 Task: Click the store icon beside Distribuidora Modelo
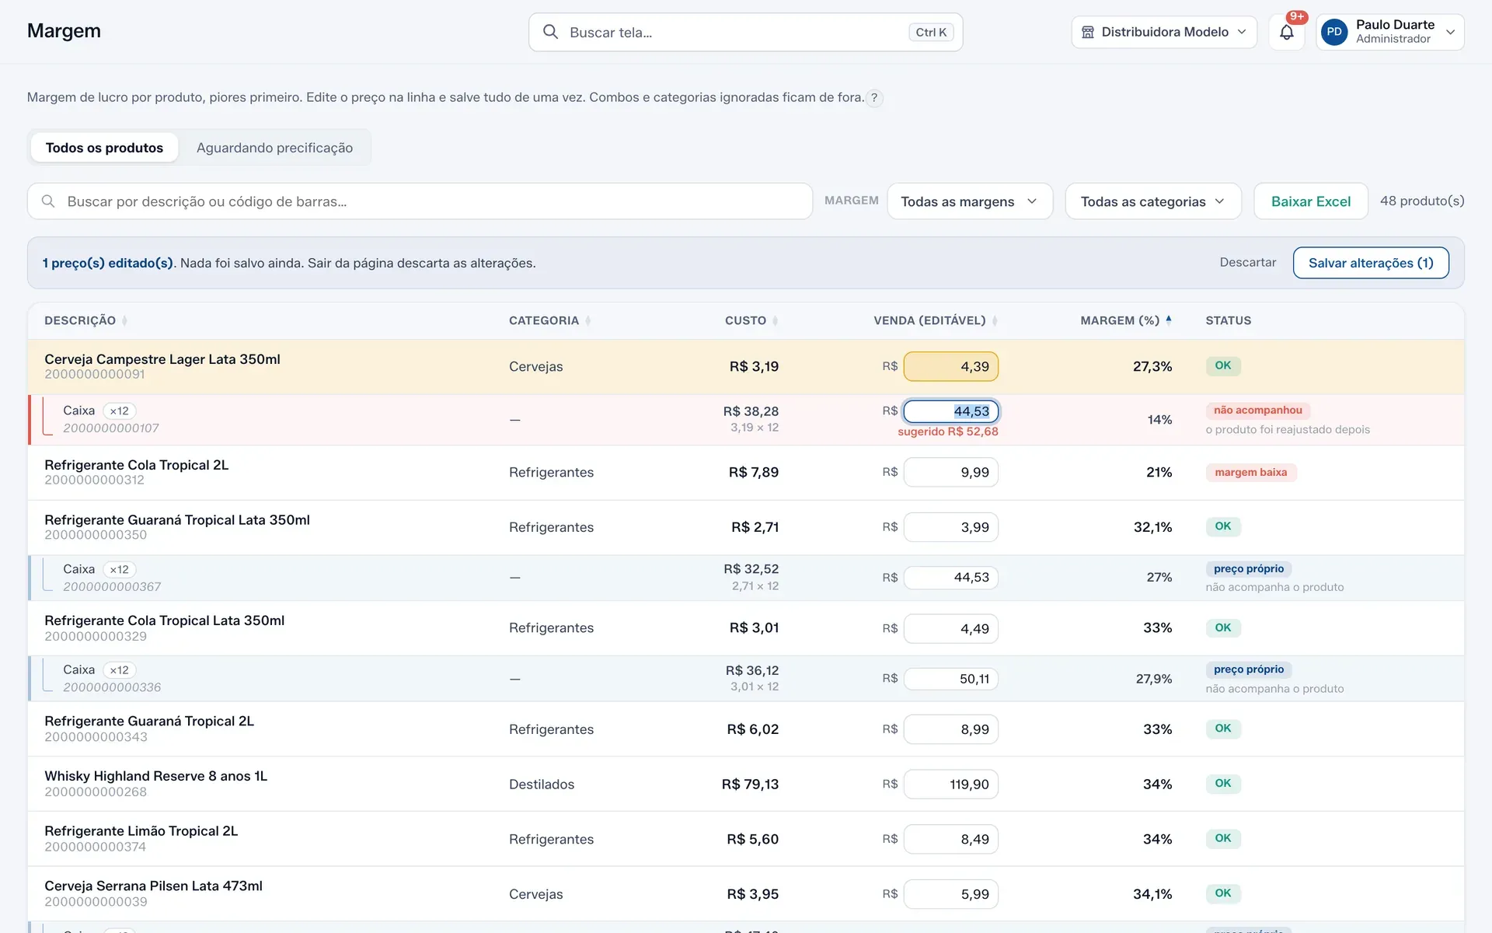(1088, 32)
